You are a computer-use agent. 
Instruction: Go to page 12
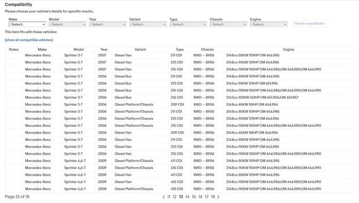click(174, 196)
